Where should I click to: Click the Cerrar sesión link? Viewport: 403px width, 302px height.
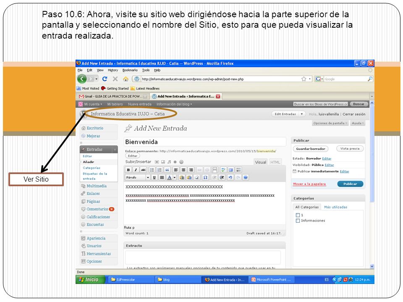[x=354, y=114]
